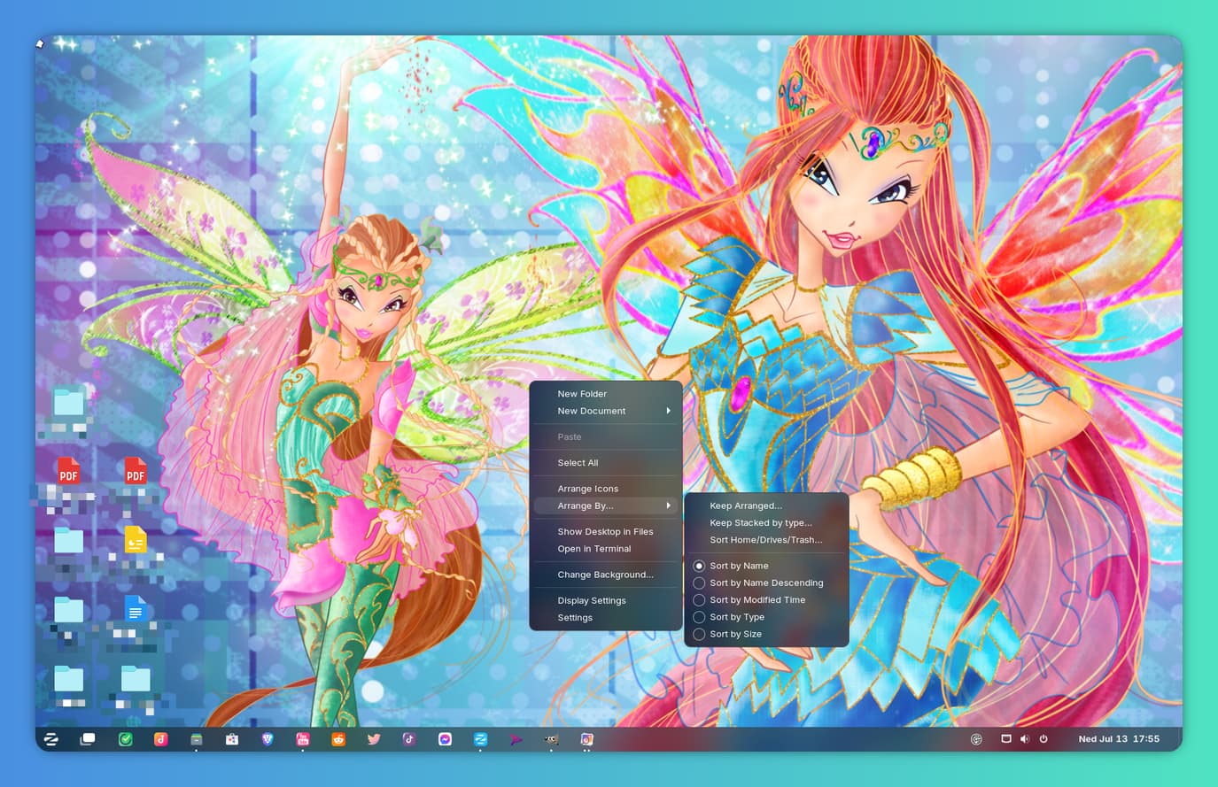Open the Files manager from the taskbar
The height and width of the screenshot is (787, 1218).
pyautogui.click(x=197, y=739)
